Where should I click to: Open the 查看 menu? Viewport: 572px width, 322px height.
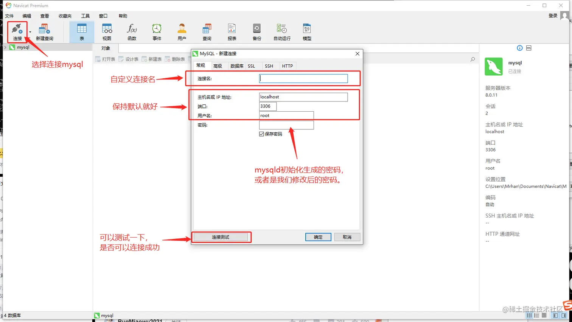coord(45,16)
